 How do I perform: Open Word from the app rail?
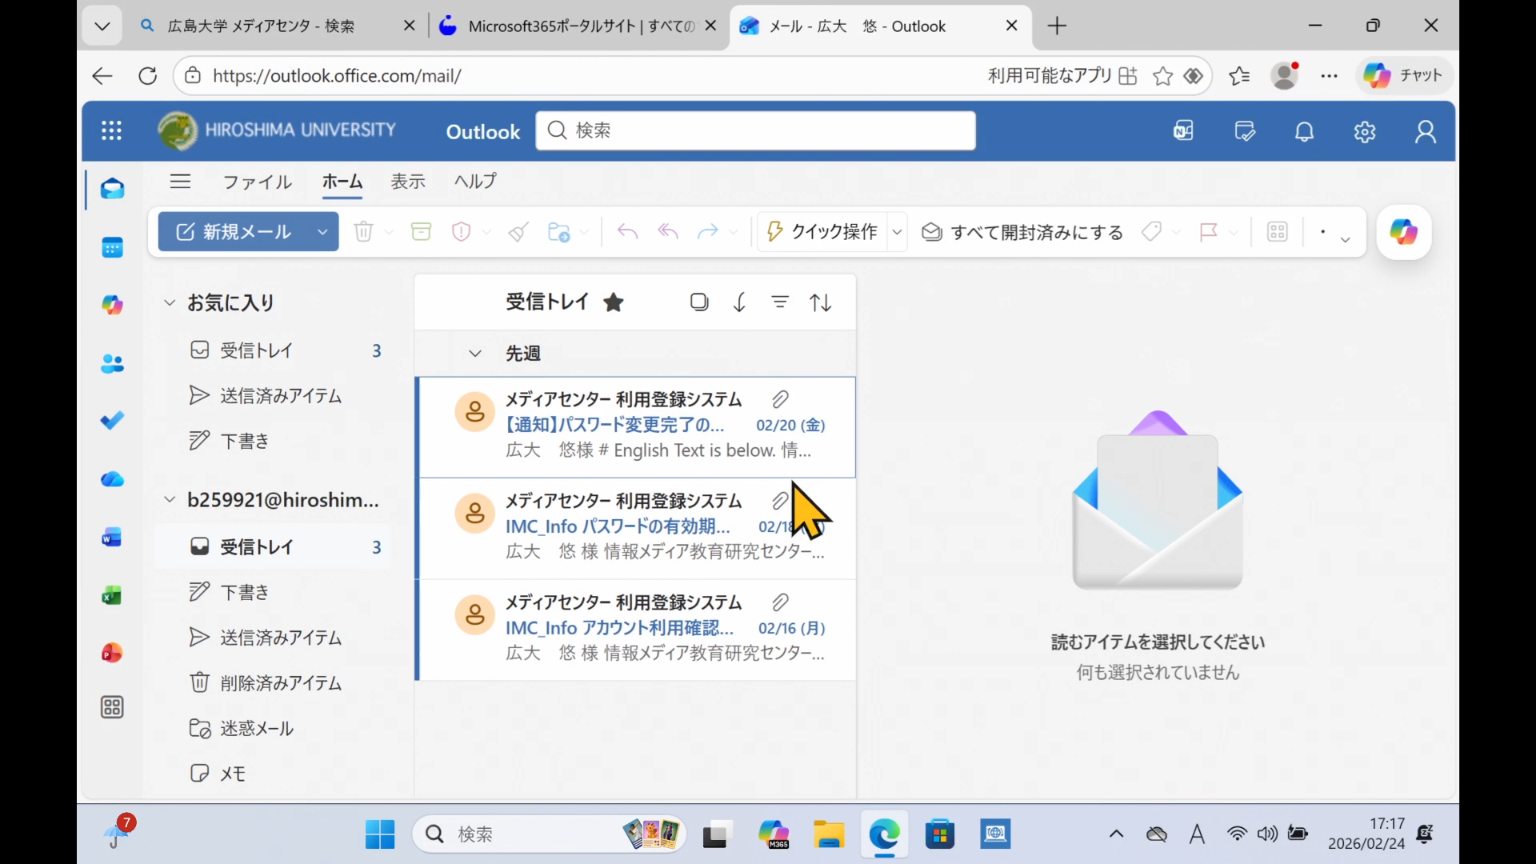tap(113, 537)
